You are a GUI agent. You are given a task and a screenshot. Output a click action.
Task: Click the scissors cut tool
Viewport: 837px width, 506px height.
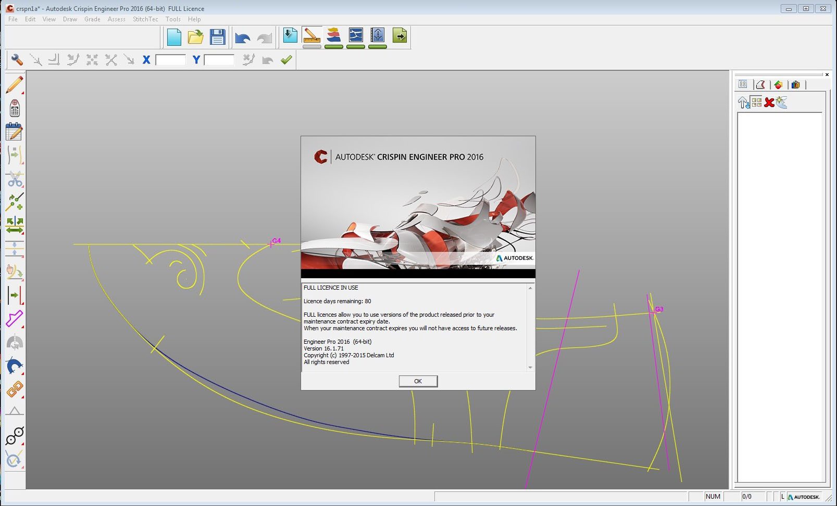point(15,179)
